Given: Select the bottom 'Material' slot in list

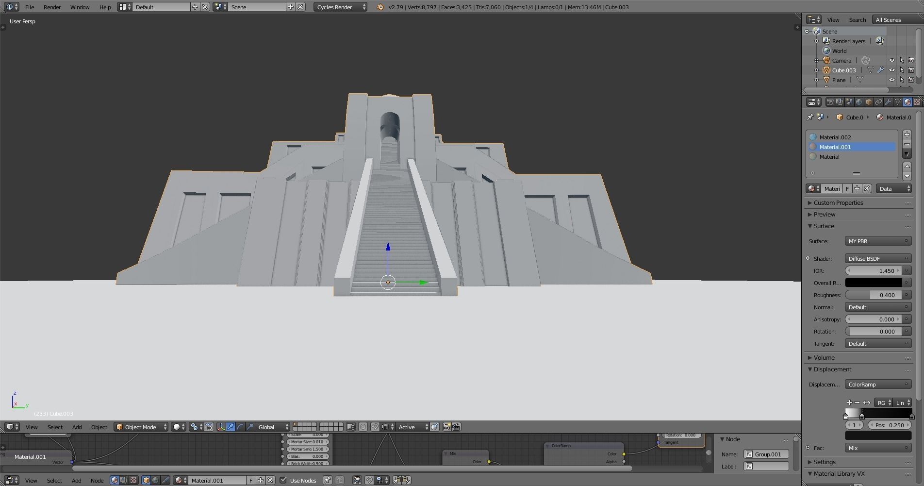Looking at the screenshot, I should pos(852,156).
